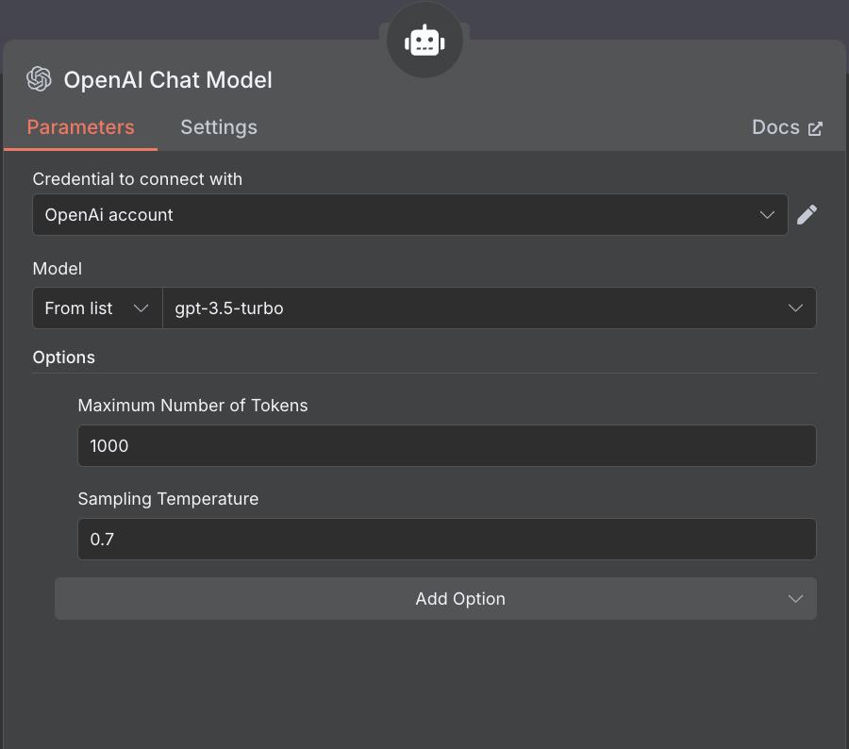The width and height of the screenshot is (849, 749).
Task: Click the Sampling Temperature input field
Action: (447, 539)
